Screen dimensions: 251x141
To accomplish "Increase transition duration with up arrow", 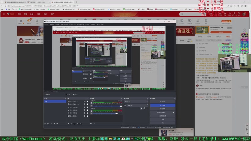I will click(x=147, y=105).
